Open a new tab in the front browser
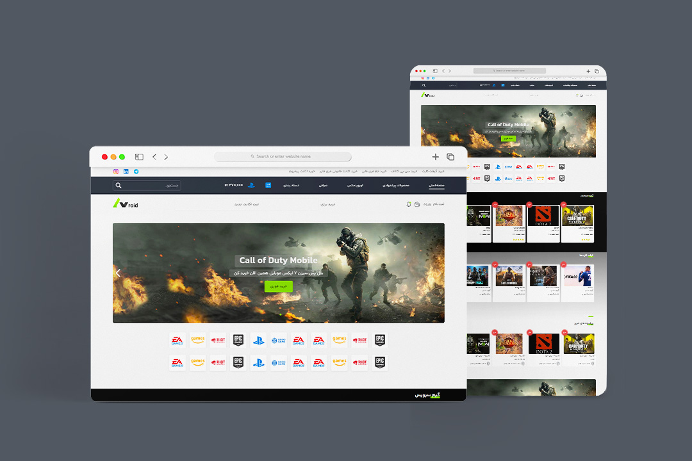Screen dimensions: 692x461 click(x=436, y=157)
